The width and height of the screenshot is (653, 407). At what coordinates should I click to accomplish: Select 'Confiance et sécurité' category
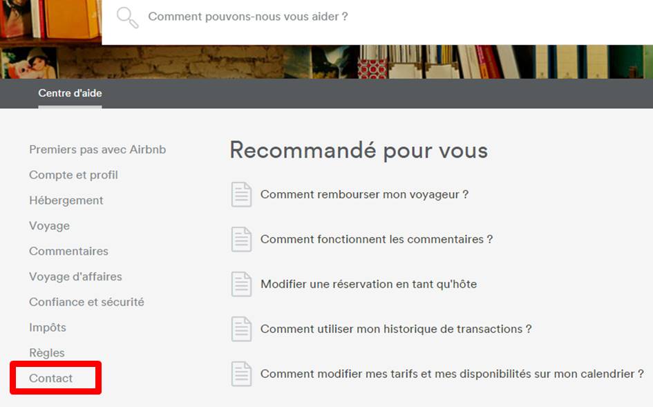click(86, 302)
